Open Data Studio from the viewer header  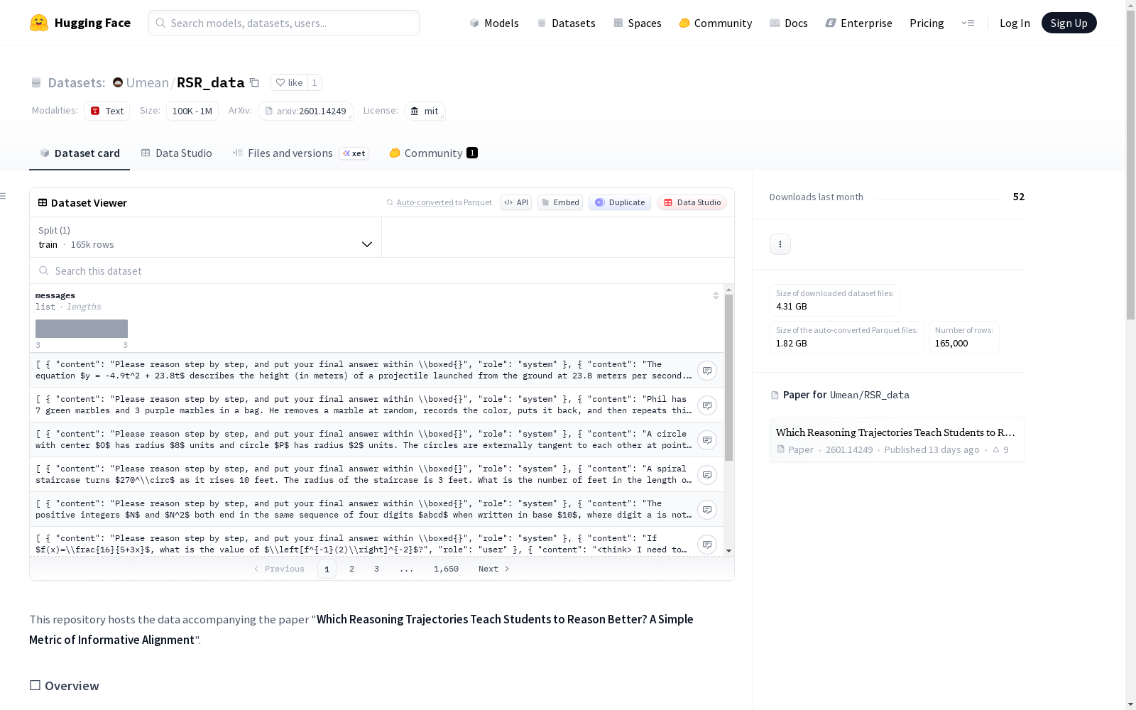692,202
